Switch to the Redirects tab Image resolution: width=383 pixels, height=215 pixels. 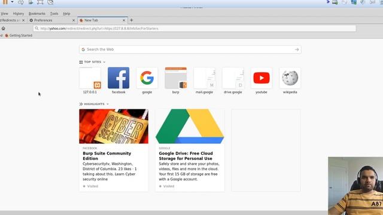coord(13,20)
